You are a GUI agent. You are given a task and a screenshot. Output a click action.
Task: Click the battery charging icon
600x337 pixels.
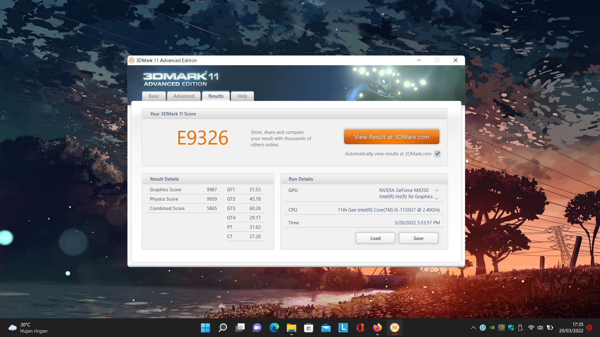pyautogui.click(x=550, y=328)
